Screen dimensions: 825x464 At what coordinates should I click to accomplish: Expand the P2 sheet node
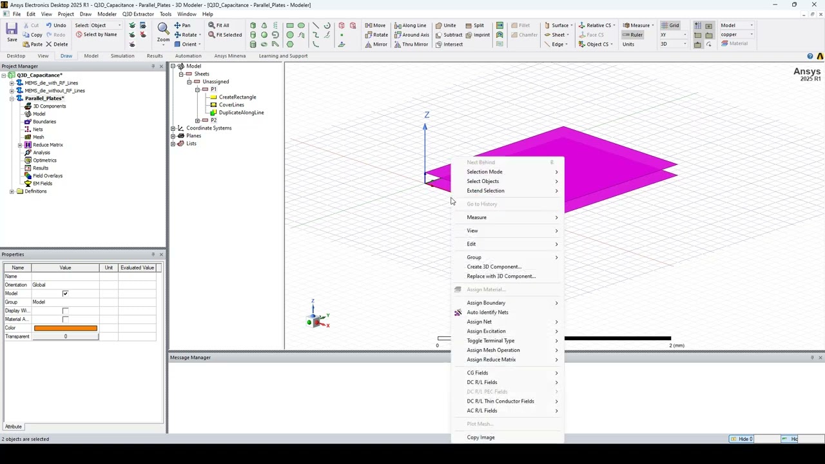pyautogui.click(x=197, y=121)
